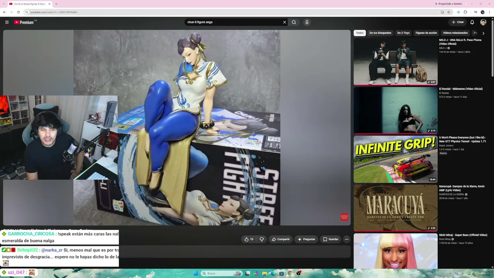Screen dimensions: 494x278
Task: Run the search with the magnifier icon
Action: [x=294, y=22]
